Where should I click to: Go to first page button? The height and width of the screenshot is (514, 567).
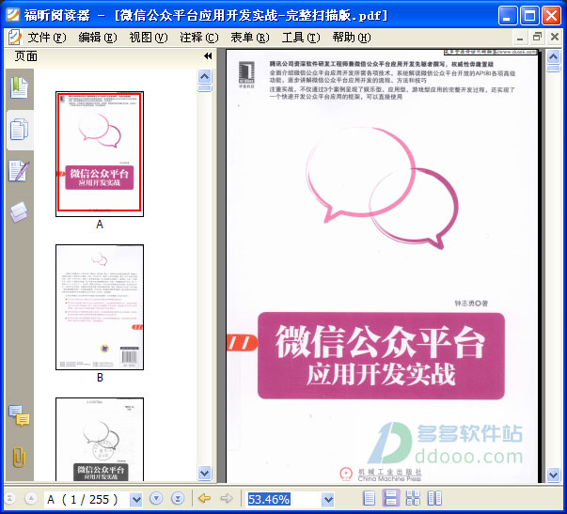click(x=9, y=499)
